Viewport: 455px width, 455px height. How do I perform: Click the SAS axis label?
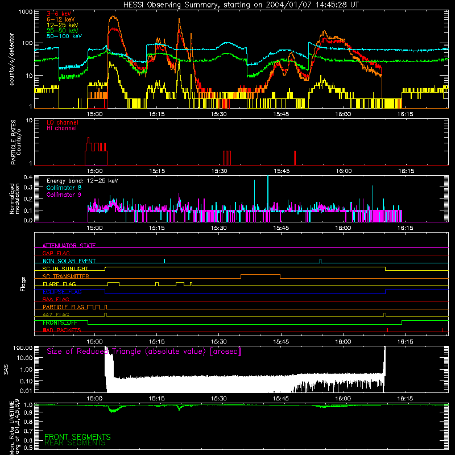coord(6,369)
